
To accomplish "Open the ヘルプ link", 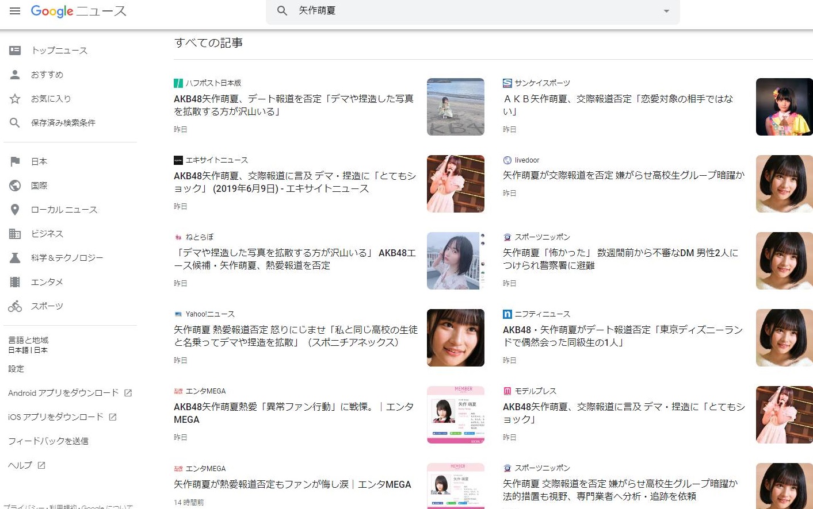I will click(x=20, y=465).
